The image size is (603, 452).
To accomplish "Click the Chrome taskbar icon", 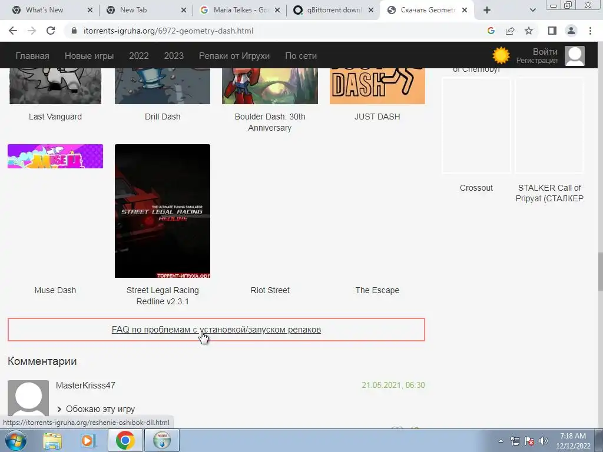I will point(125,440).
